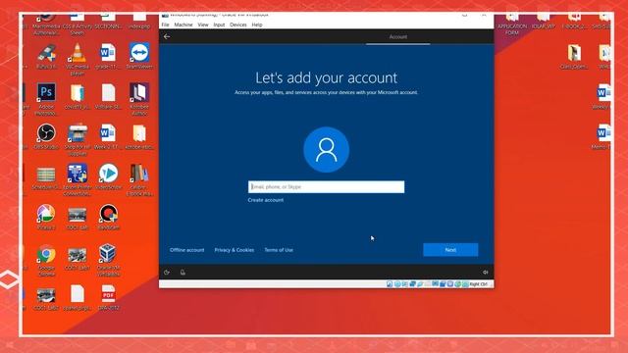Open the Class Open folder on desktop

coord(574,56)
